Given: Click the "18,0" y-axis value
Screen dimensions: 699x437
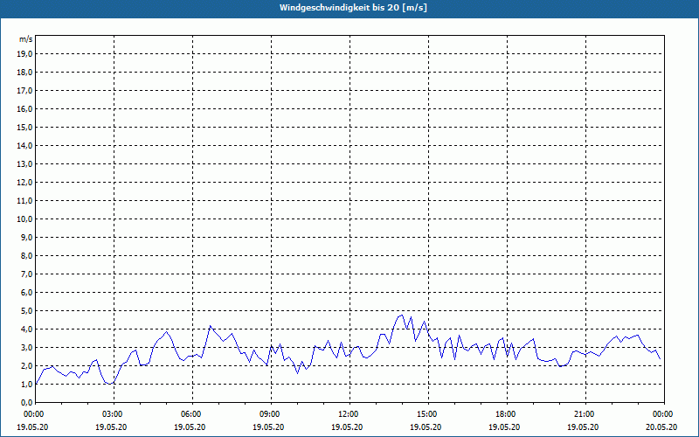Looking at the screenshot, I should pyautogui.click(x=24, y=73).
